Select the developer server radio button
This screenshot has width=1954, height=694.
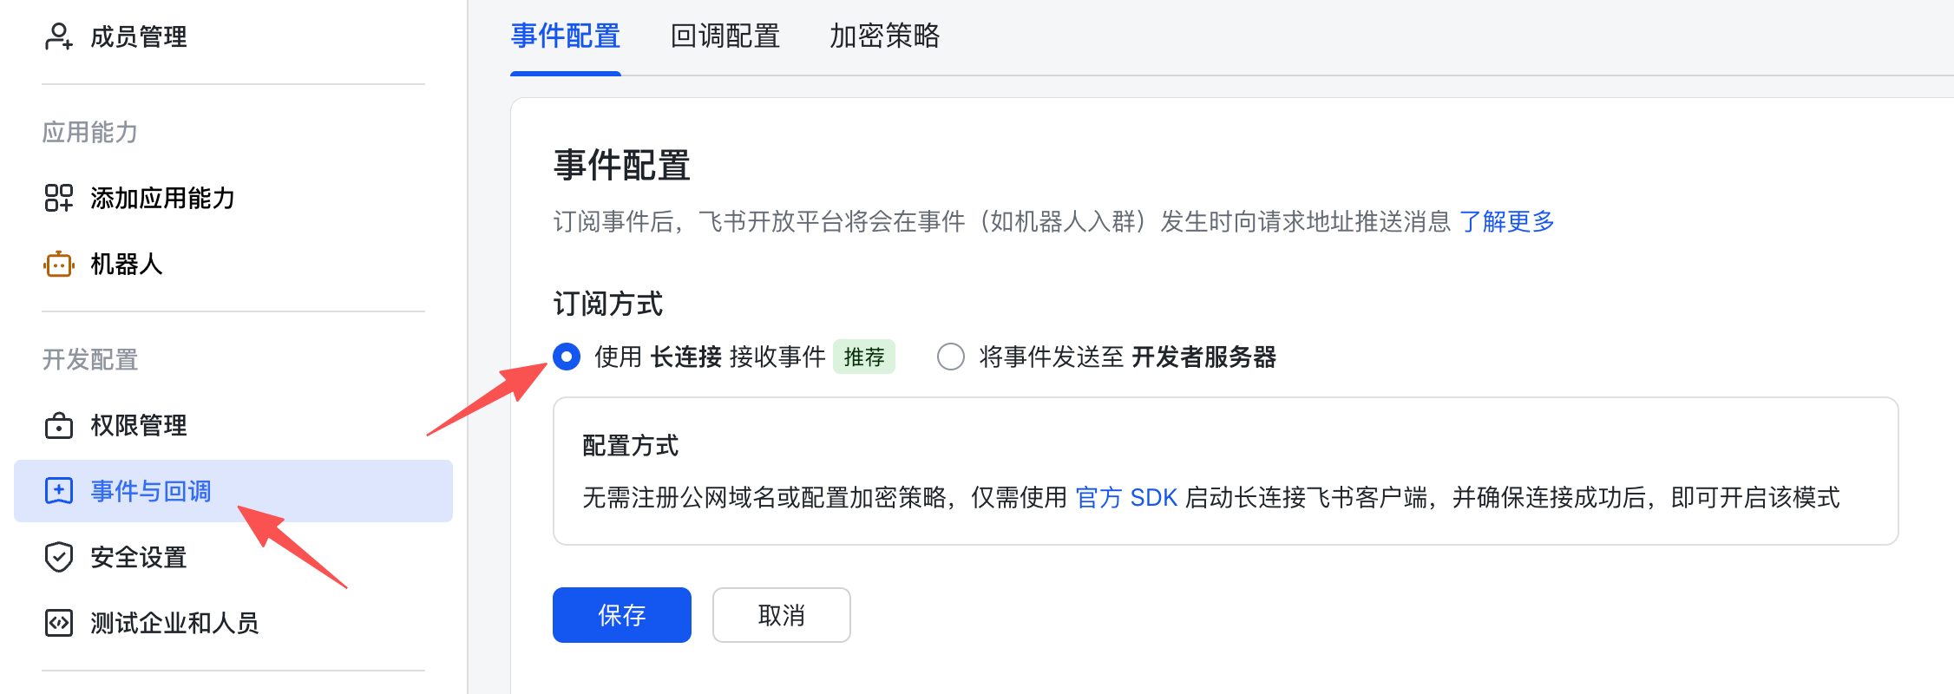950,357
